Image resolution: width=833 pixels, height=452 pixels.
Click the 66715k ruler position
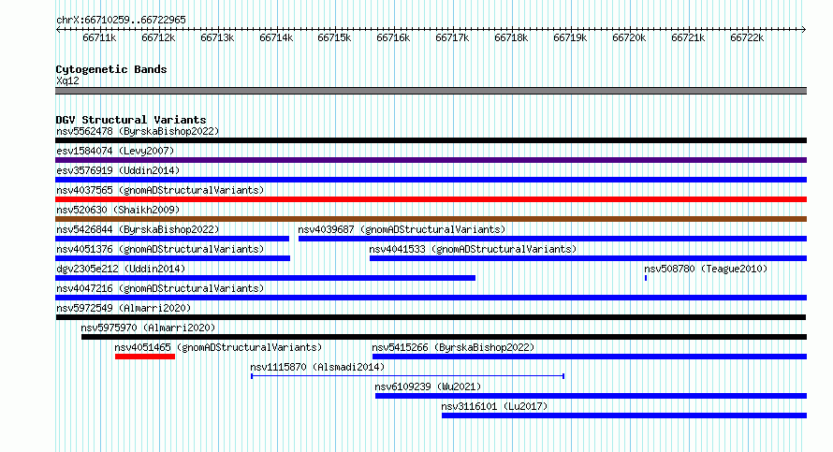[334, 37]
